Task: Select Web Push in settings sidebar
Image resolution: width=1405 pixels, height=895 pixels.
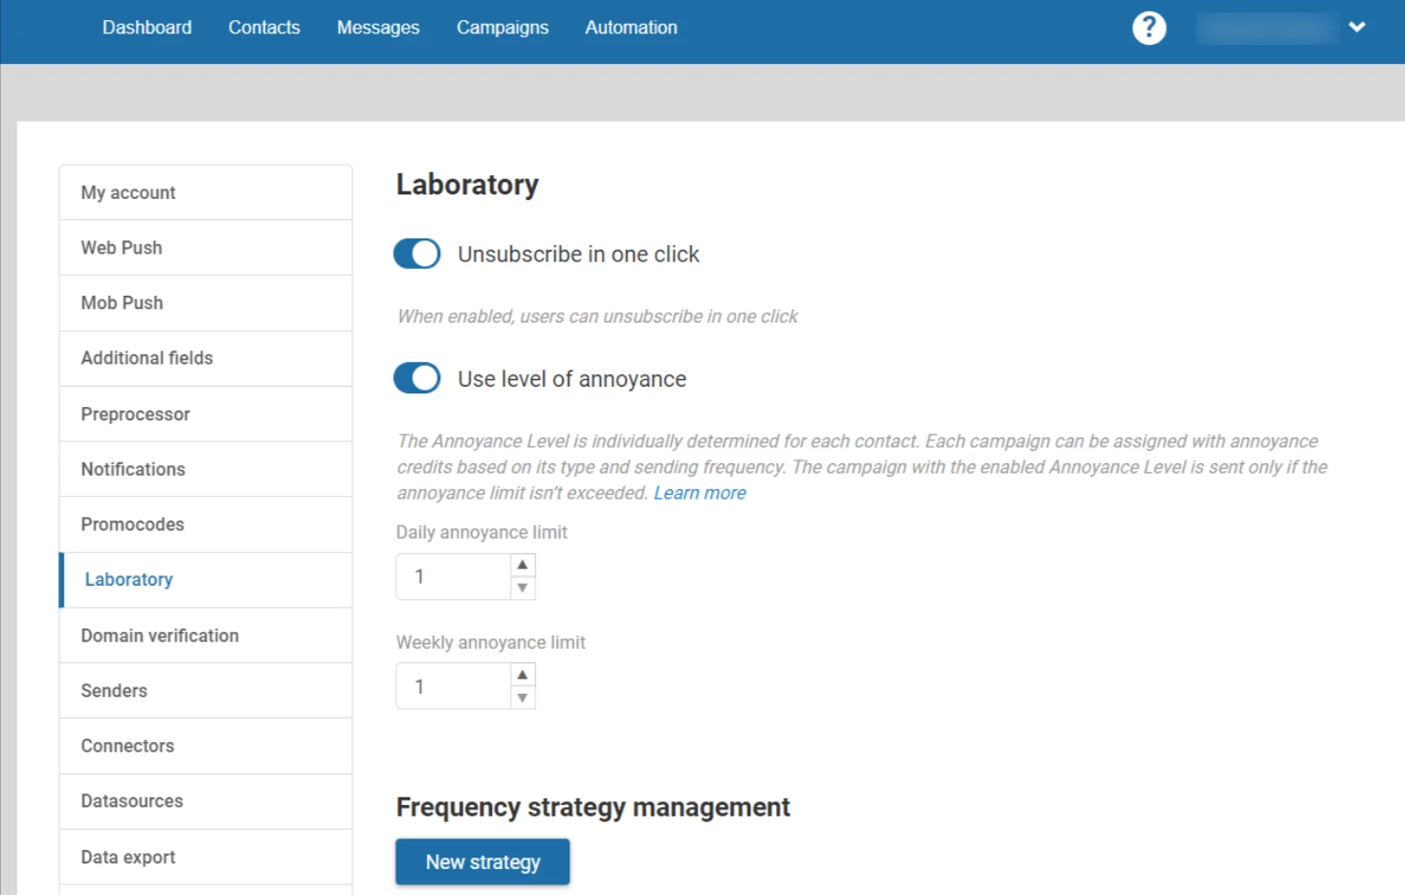Action: 122,248
